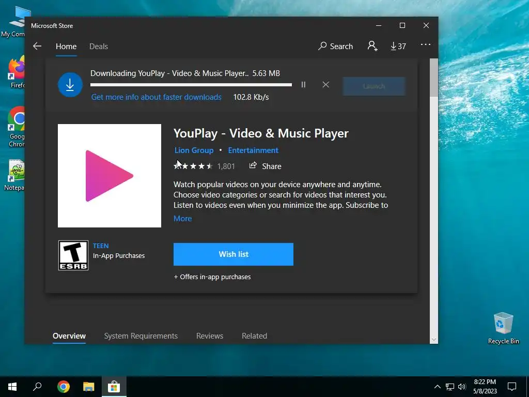Launch Chrome from the taskbar
529x397 pixels.
64,387
